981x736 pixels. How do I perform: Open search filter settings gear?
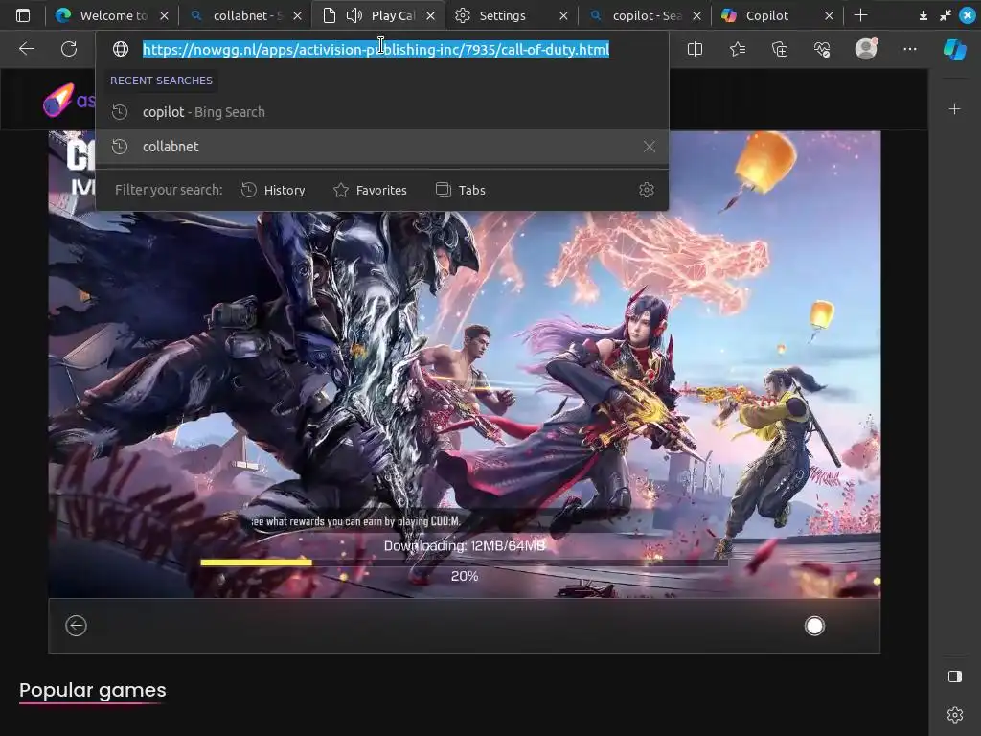point(647,190)
